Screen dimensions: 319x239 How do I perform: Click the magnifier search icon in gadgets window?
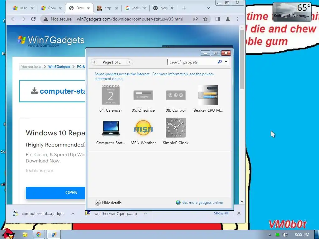220,62
